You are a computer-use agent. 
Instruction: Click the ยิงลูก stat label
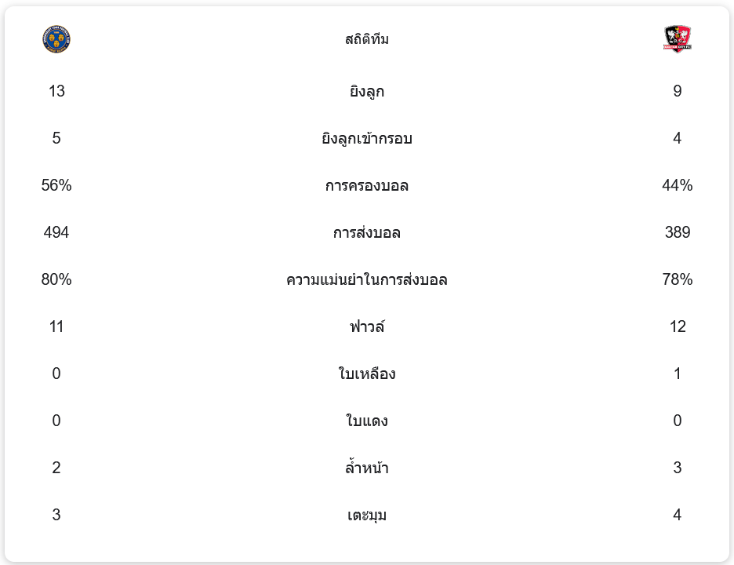click(367, 92)
